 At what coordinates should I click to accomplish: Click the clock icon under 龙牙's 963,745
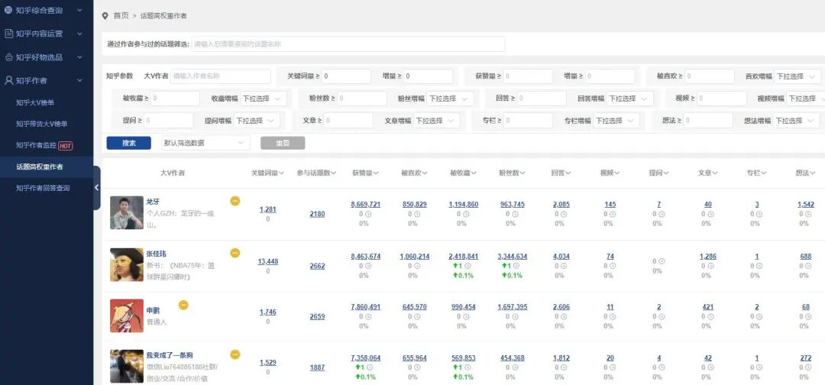pos(515,214)
